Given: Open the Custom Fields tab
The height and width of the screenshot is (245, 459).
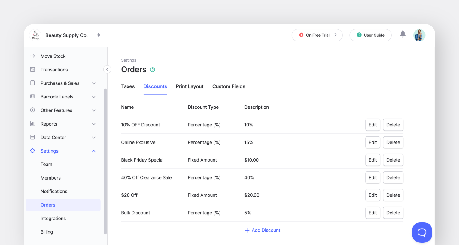Looking at the screenshot, I should tap(229, 86).
